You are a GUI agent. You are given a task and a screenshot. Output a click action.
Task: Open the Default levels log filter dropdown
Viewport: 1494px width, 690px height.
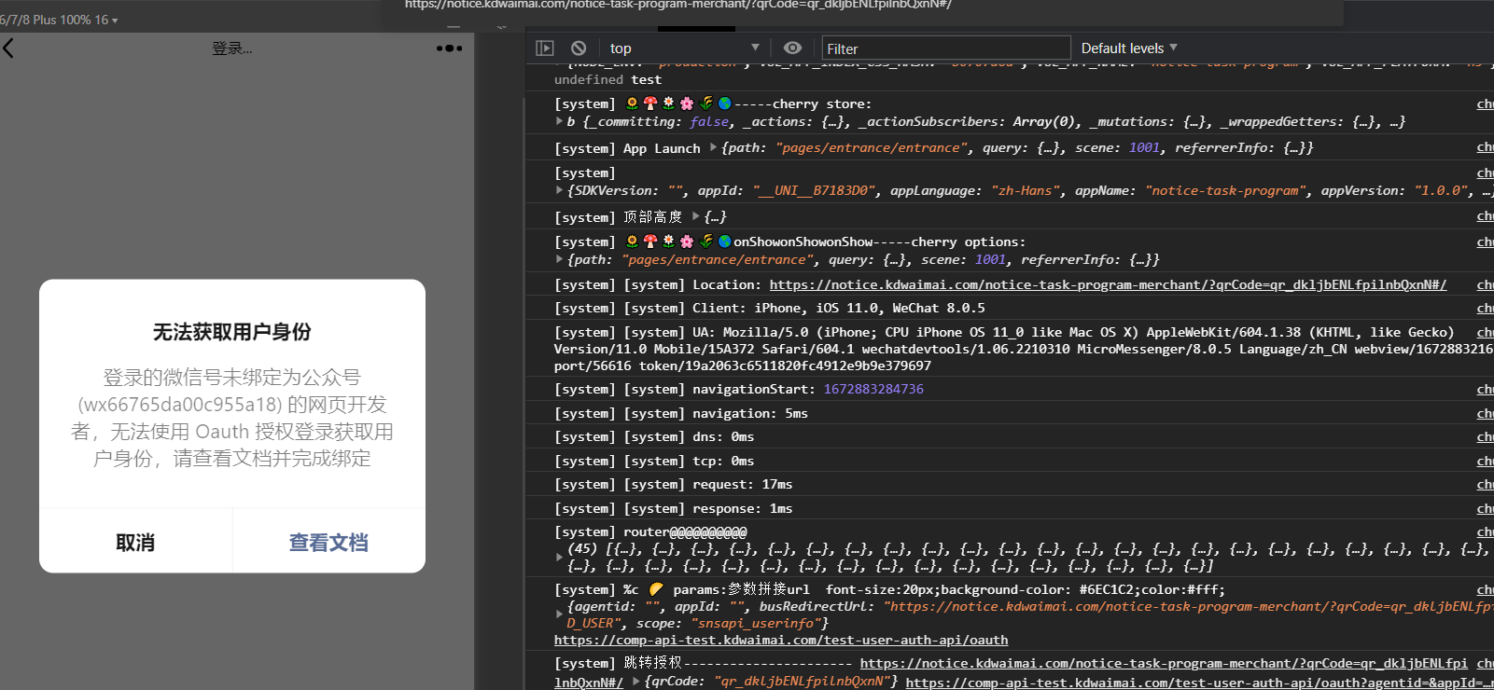tap(1128, 48)
